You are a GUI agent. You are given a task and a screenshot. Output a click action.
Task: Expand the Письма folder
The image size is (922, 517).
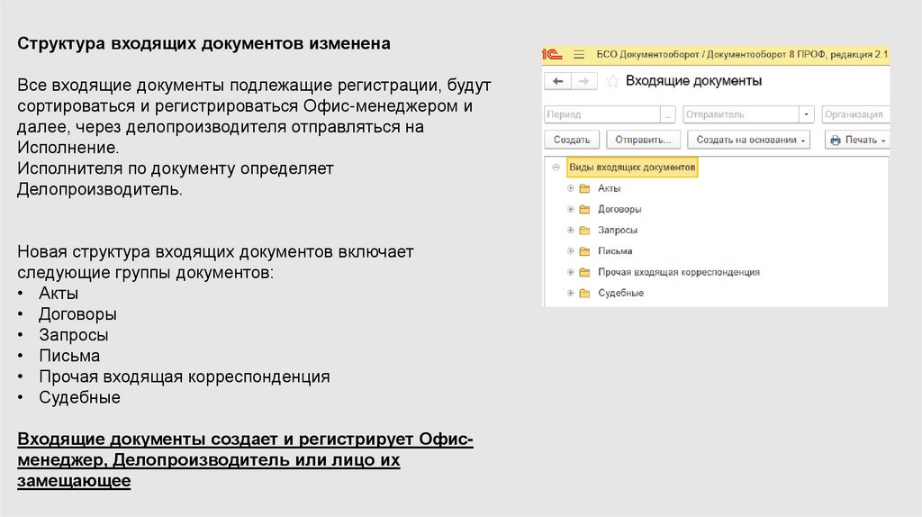point(570,251)
